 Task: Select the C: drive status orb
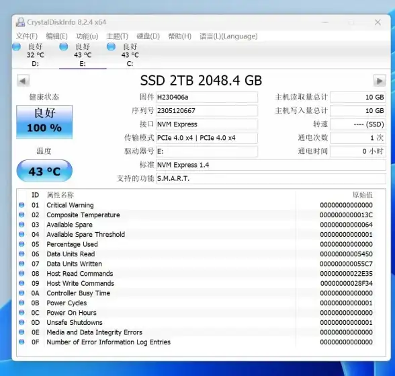pos(111,47)
